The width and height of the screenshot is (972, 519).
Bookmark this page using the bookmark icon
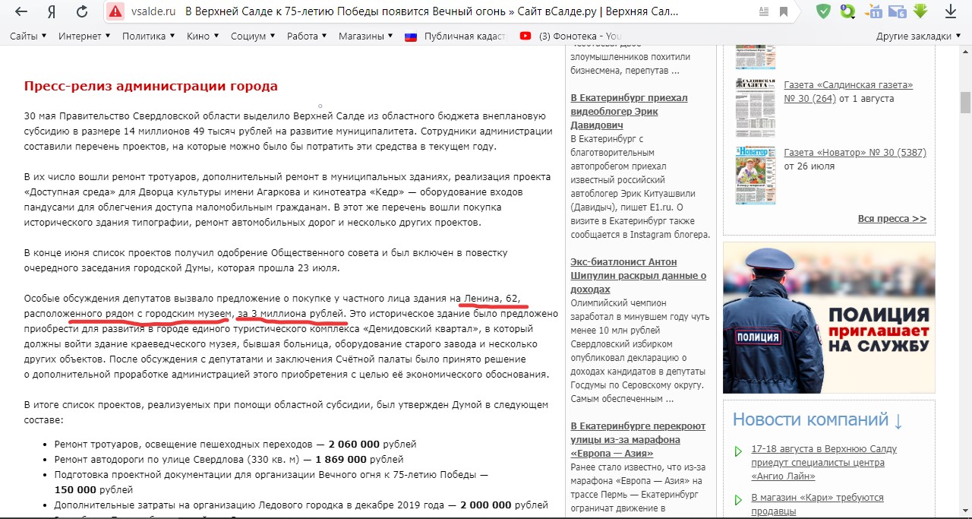pyautogui.click(x=783, y=11)
